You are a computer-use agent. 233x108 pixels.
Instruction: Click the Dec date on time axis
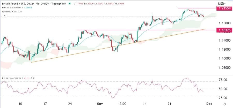(210, 103)
